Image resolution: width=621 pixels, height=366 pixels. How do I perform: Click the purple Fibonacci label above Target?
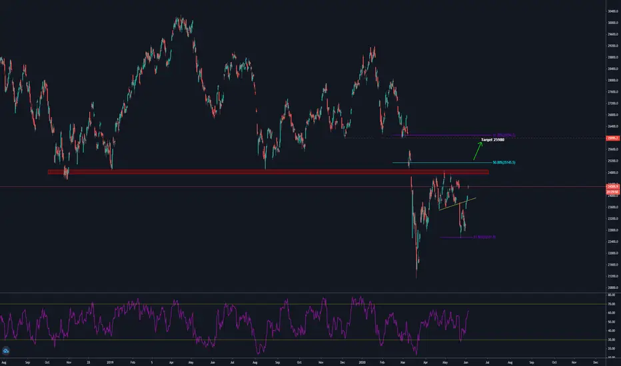pyautogui.click(x=504, y=135)
